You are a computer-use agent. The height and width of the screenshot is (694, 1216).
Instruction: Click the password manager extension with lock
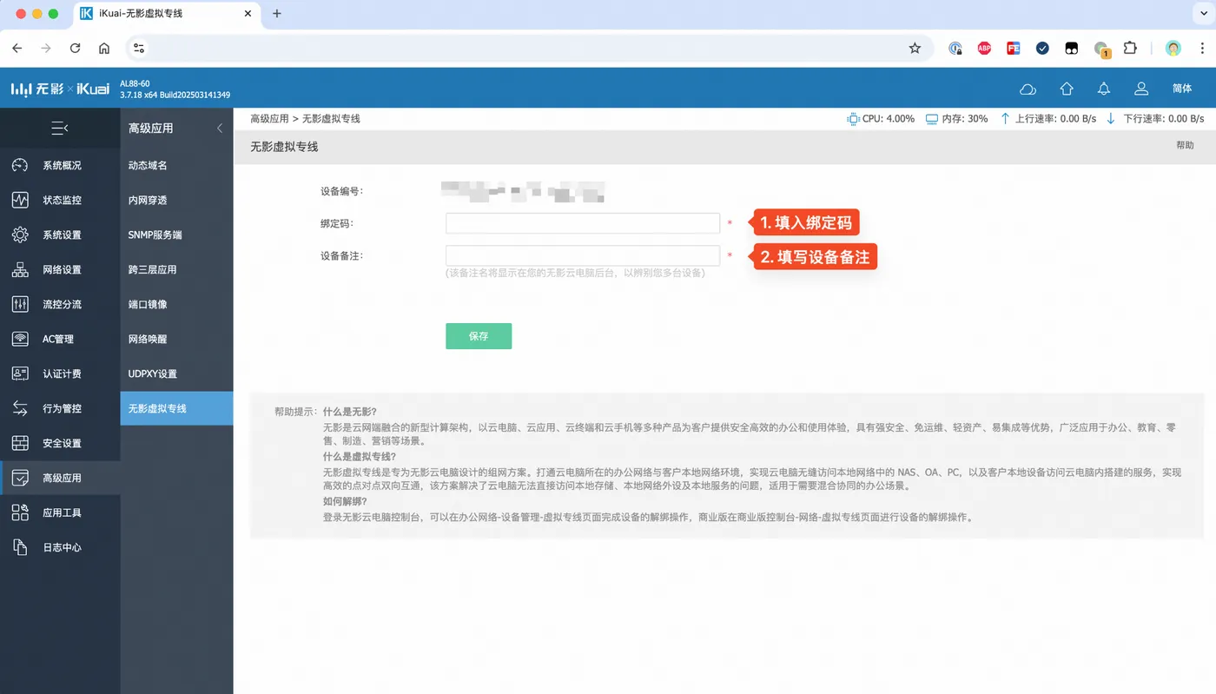pos(955,49)
